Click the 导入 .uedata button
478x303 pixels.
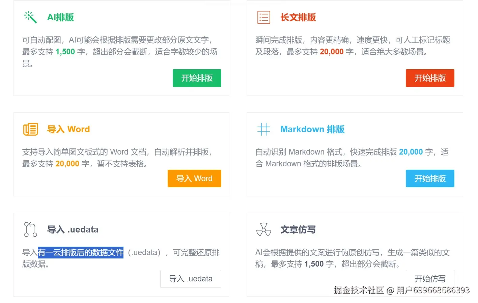point(191,279)
